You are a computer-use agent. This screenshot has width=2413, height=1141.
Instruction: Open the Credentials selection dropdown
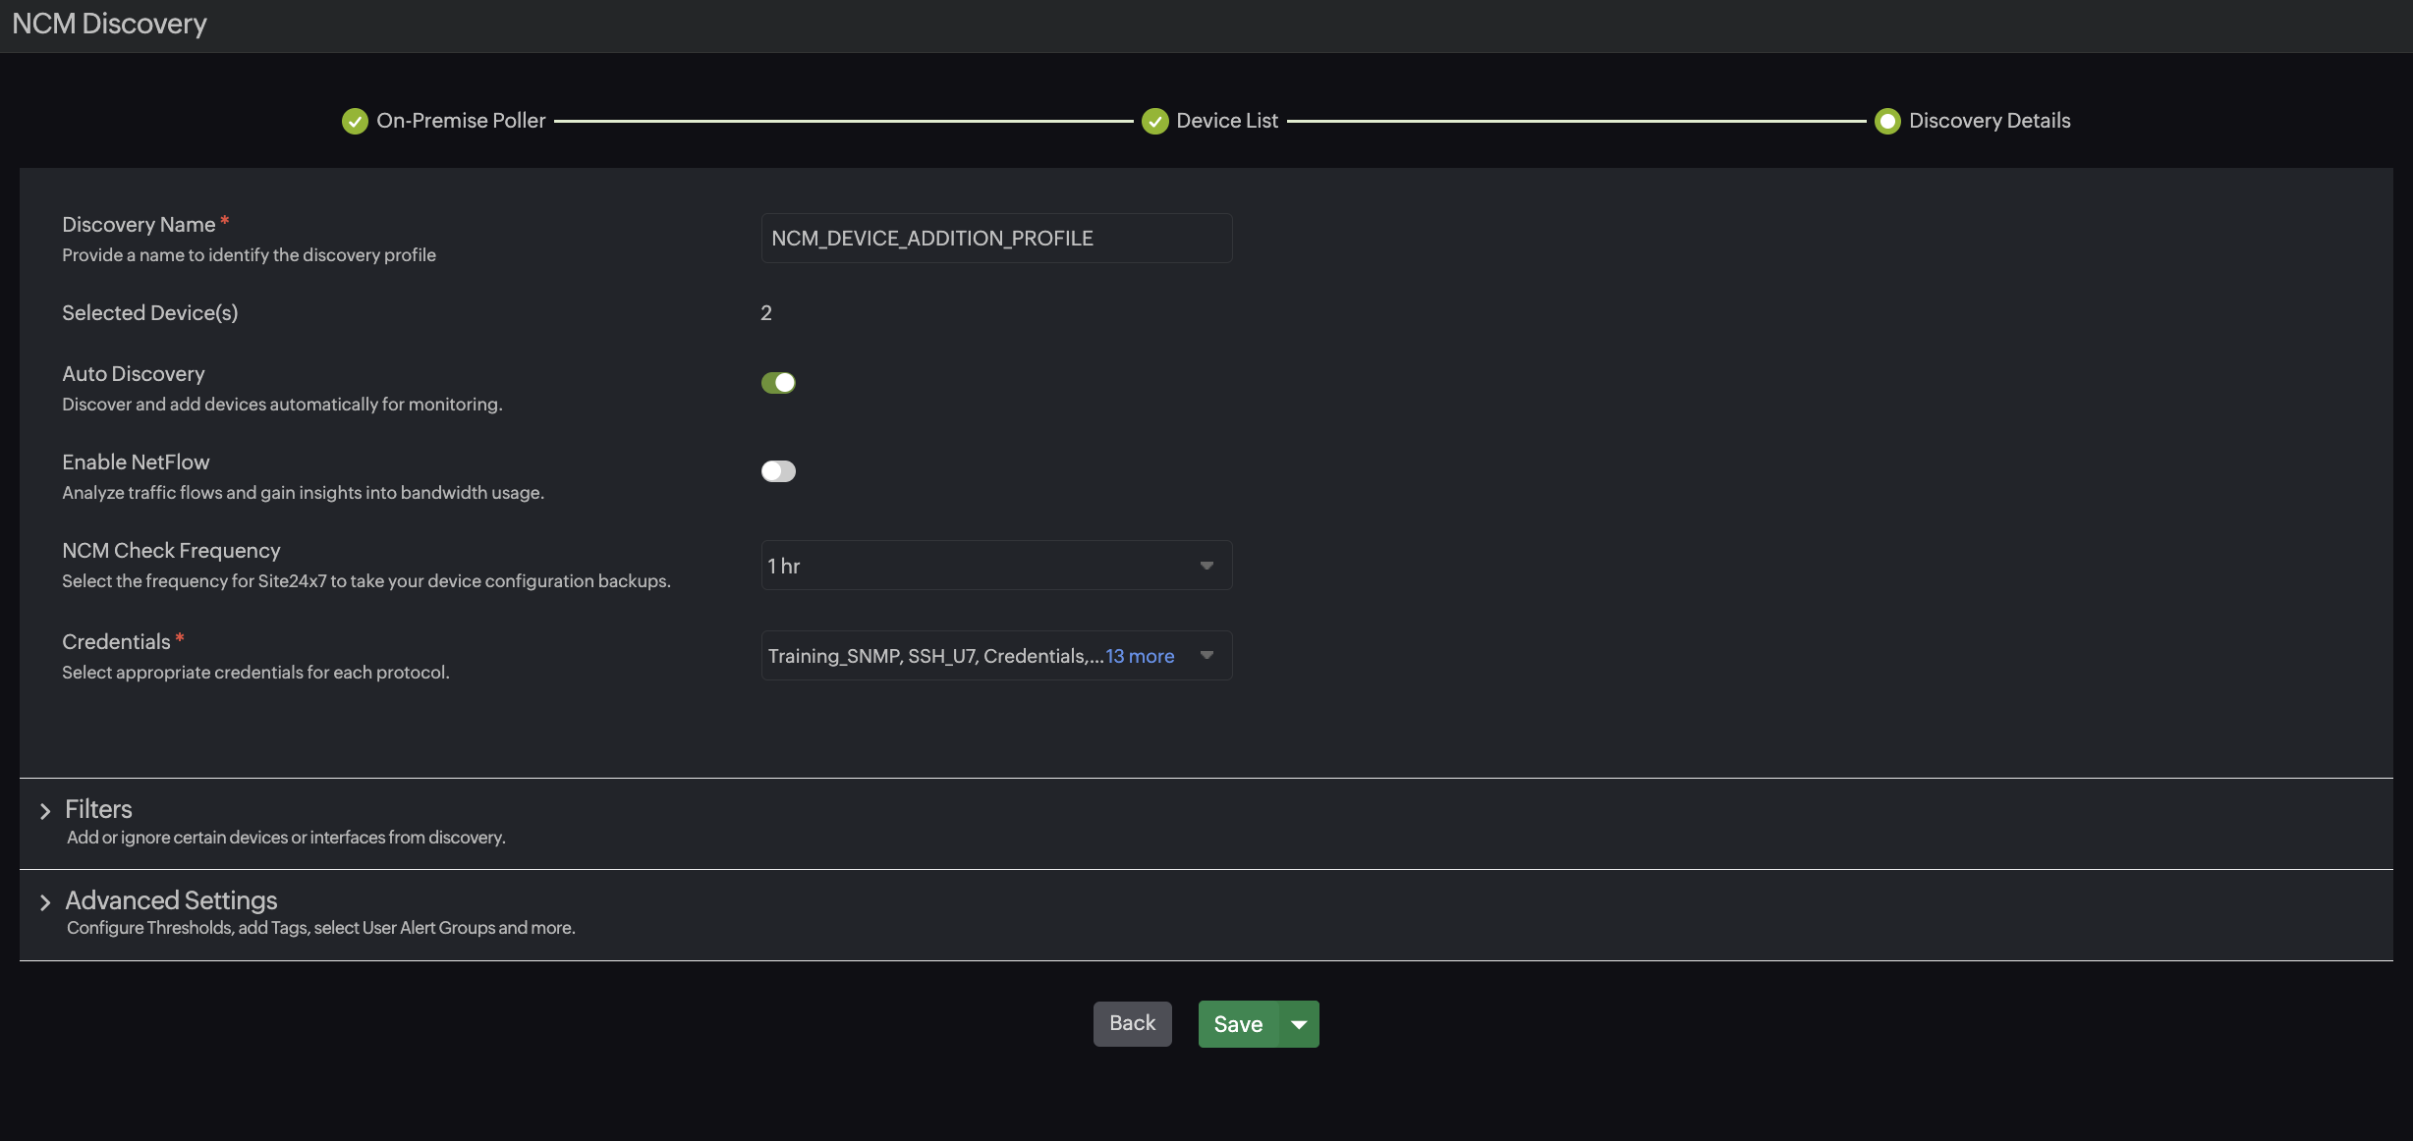995,655
